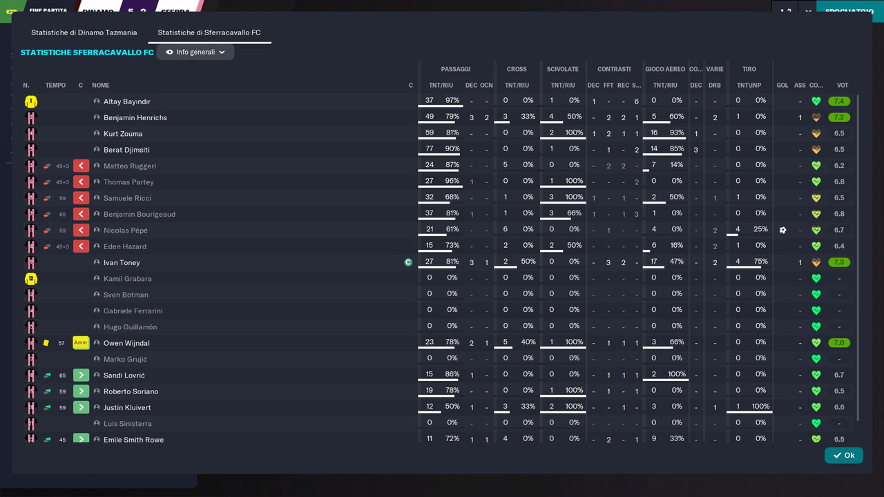Click the red substituted-off arrow for Thomas Partey

coord(81,182)
